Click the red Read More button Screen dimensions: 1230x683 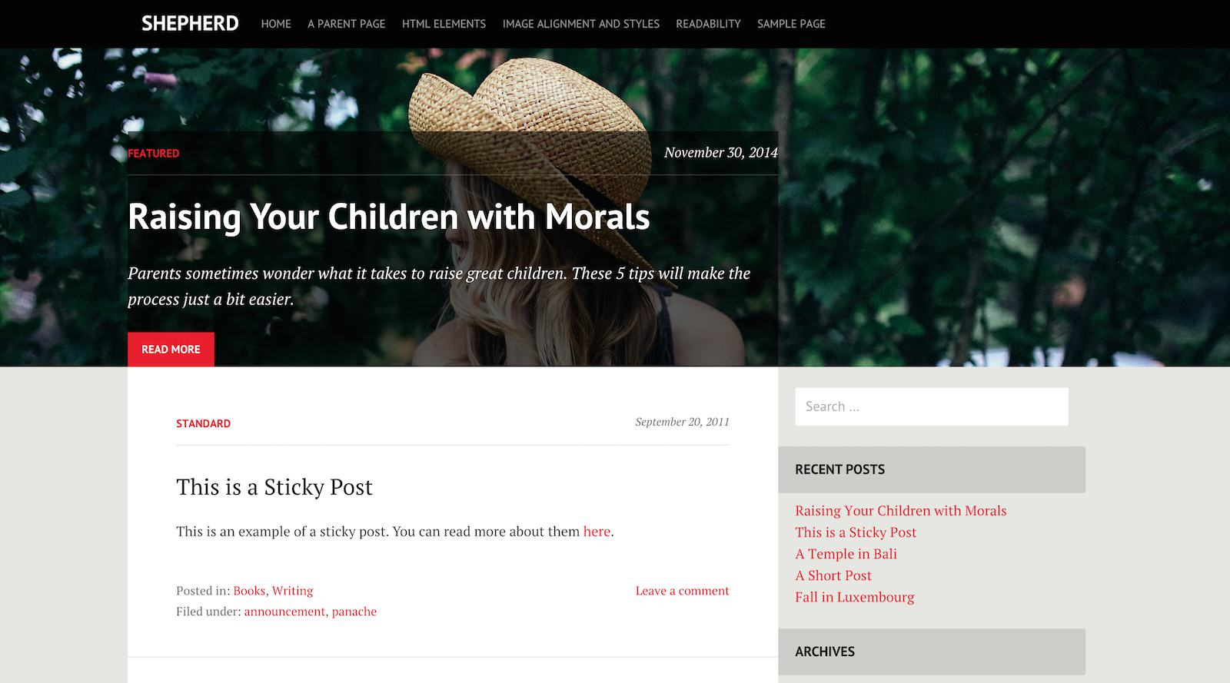171,349
